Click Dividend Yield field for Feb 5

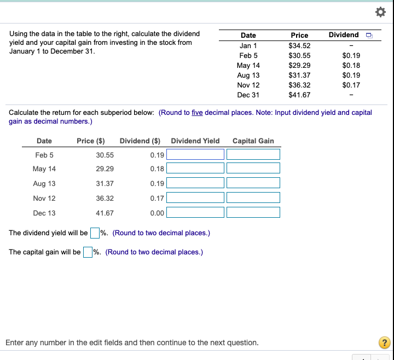pos(195,154)
